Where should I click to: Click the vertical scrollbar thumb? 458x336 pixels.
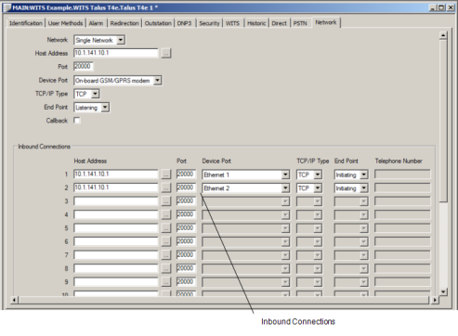443,121
